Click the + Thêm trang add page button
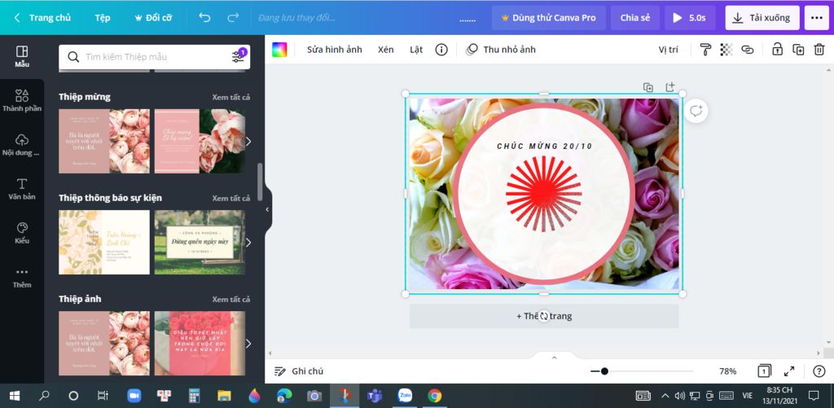 (x=543, y=316)
